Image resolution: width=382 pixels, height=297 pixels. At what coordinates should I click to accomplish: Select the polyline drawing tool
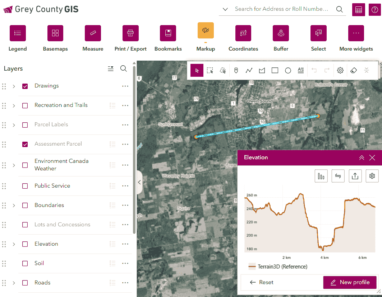click(x=249, y=71)
